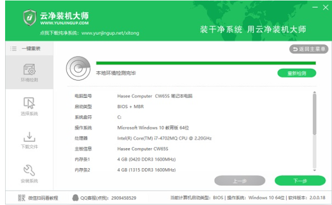Click 微信扫码看教程 tutorial link
The image size is (332, 205).
[43, 198]
